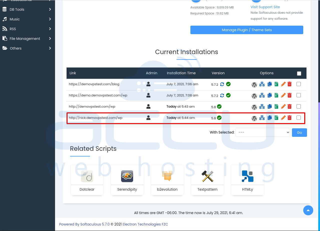Open the https://demovpstest.com/blog link

94,84
